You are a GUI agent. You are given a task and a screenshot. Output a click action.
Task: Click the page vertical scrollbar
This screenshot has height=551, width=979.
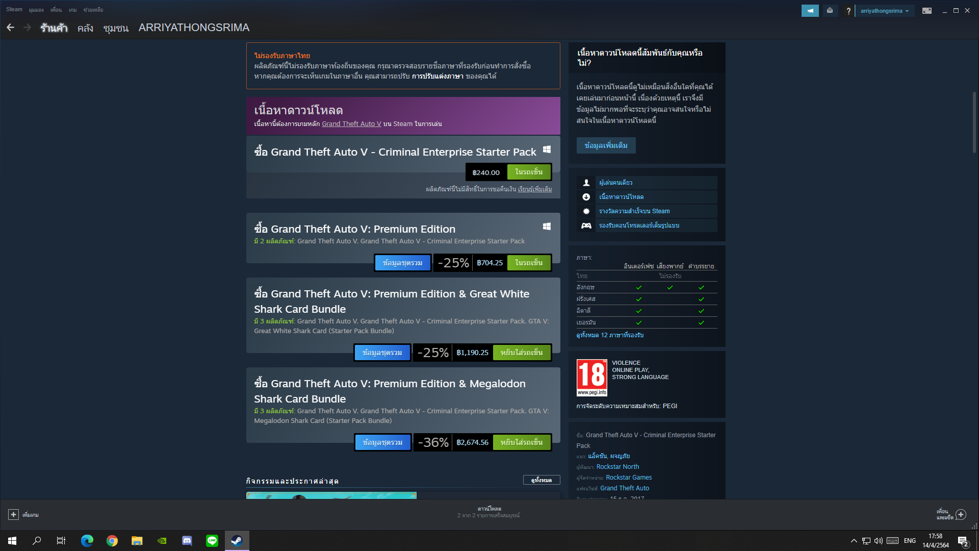(974, 122)
